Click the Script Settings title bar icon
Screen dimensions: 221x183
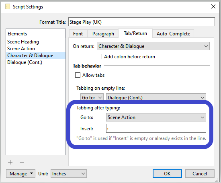coord(8,6)
